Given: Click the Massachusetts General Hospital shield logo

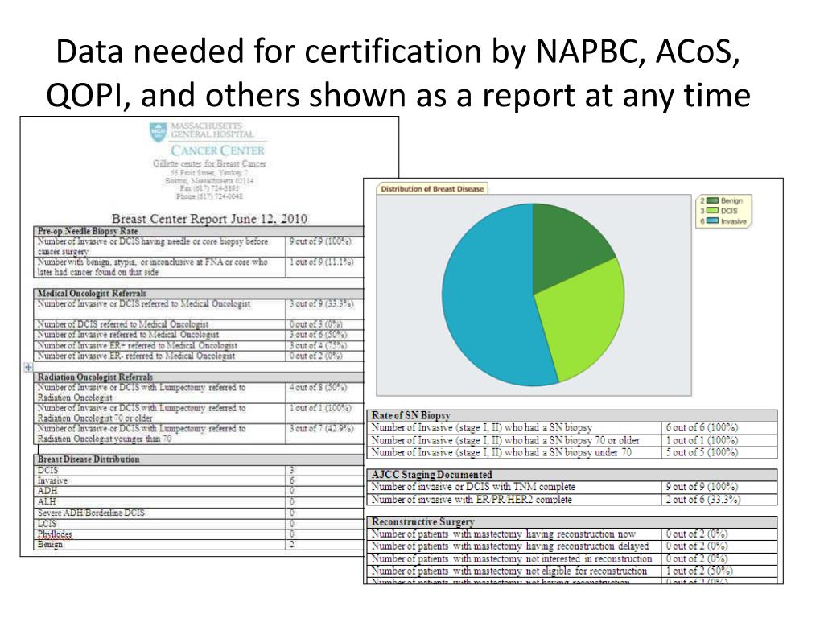Looking at the screenshot, I should [158, 132].
